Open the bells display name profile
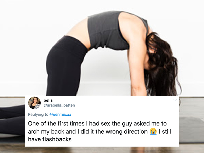 pyautogui.click(x=48, y=100)
